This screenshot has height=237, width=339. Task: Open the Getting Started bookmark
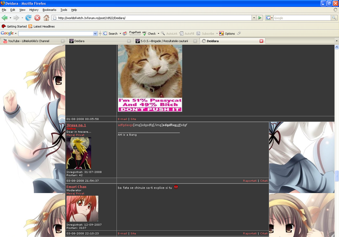click(14, 26)
